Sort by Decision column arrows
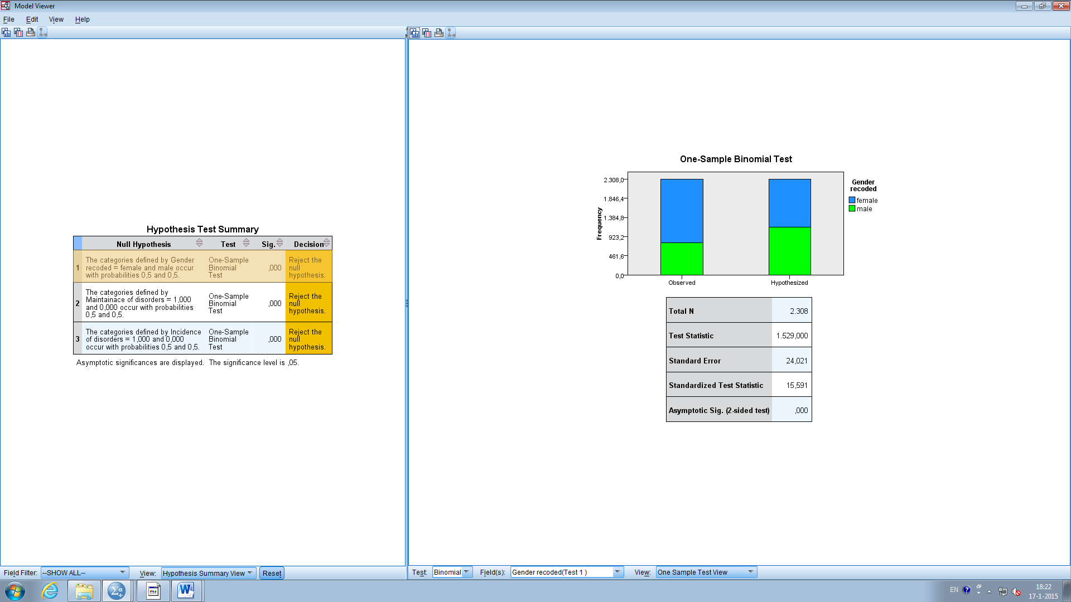Viewport: 1071px width, 602px height. tap(326, 243)
